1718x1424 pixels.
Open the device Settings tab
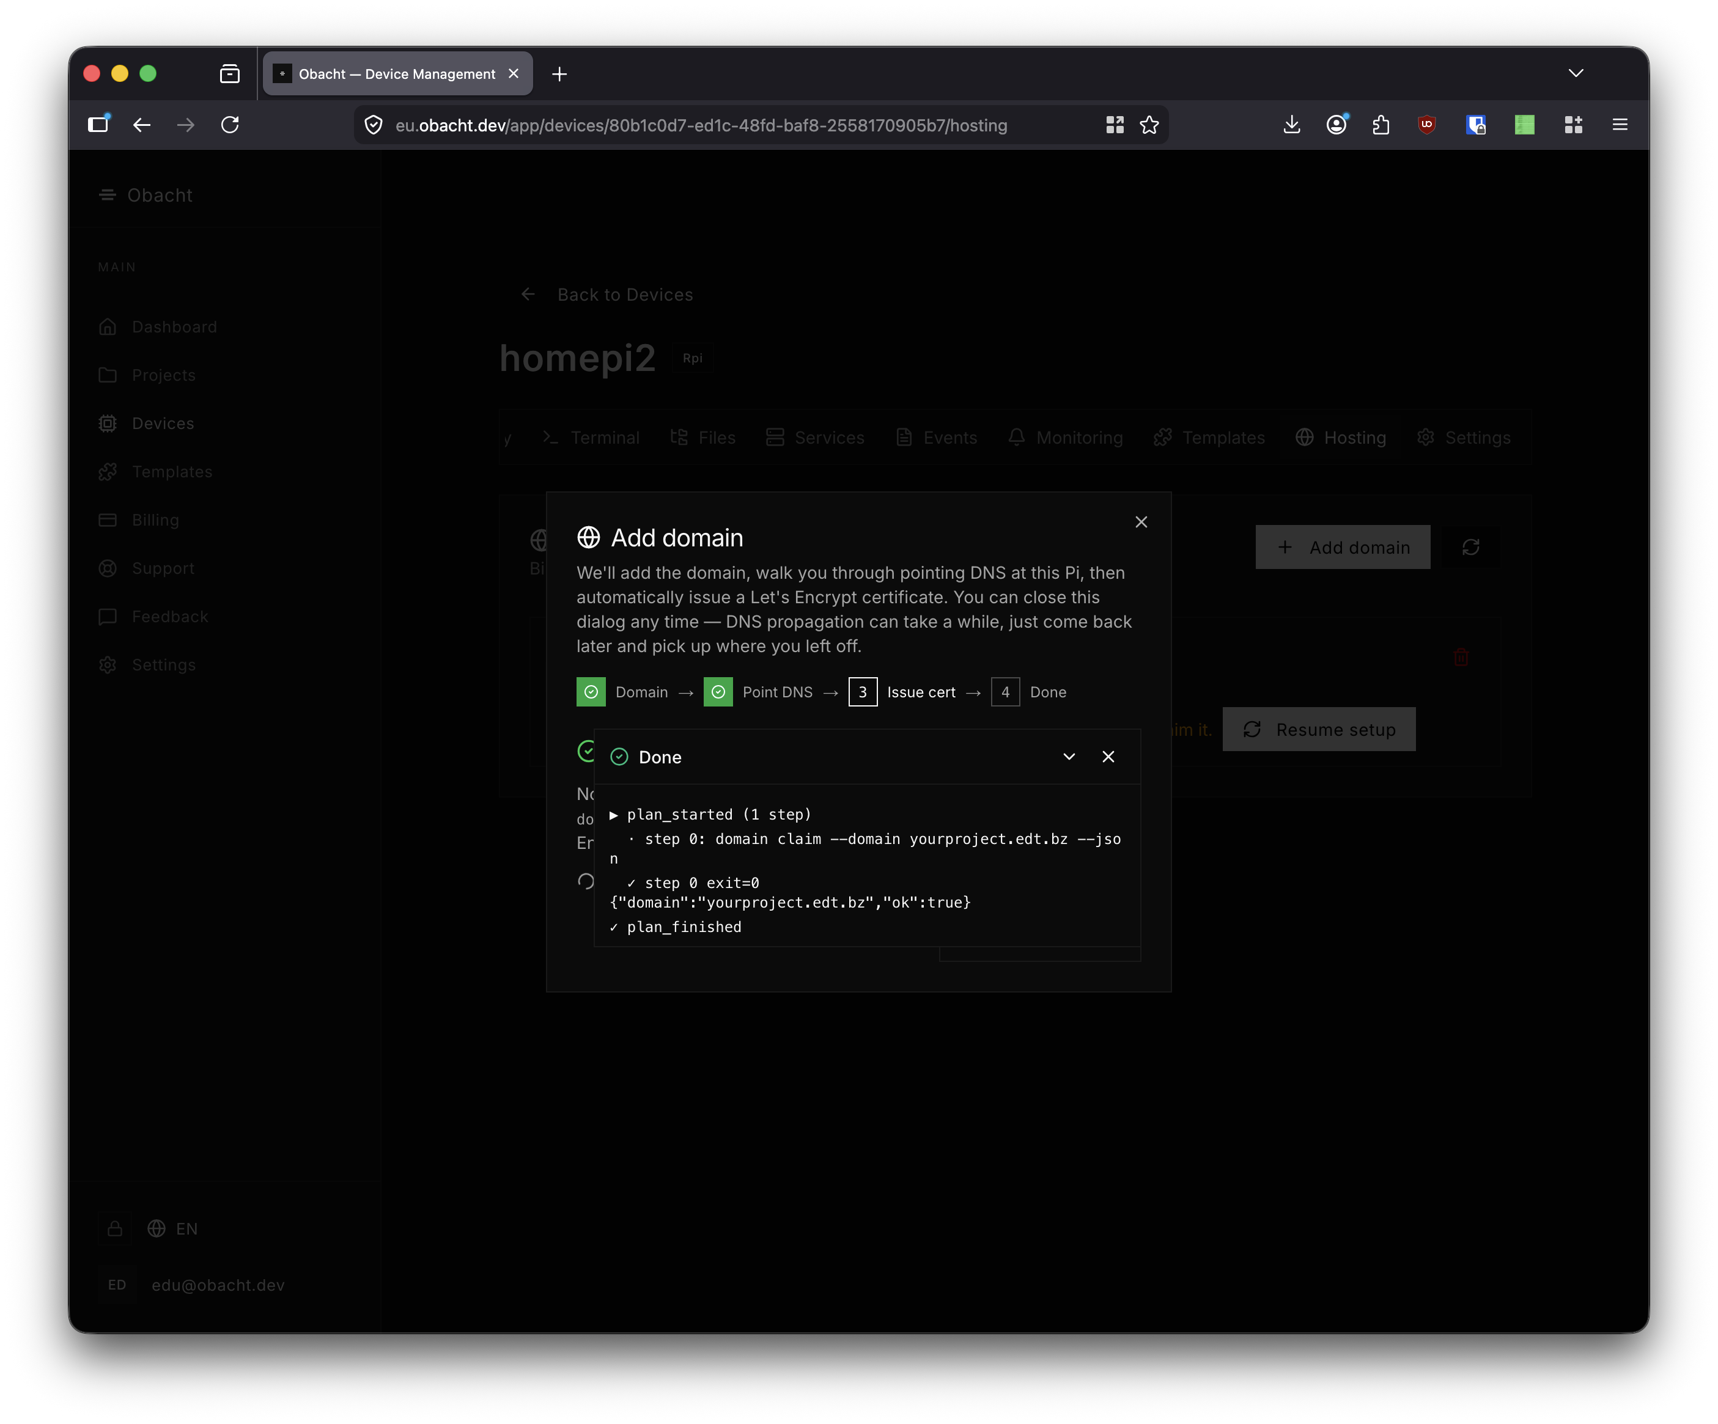click(1464, 438)
